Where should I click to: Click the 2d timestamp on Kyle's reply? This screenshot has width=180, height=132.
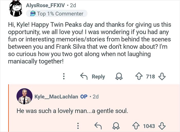pyautogui.click(x=95, y=97)
